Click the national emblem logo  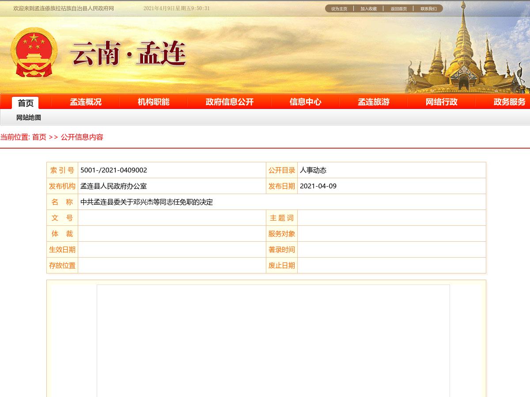point(34,52)
